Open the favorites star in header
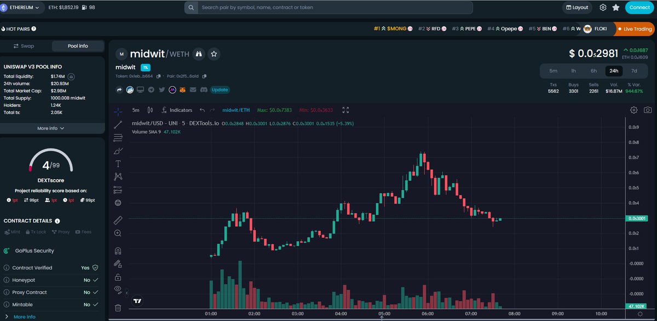 [616, 8]
